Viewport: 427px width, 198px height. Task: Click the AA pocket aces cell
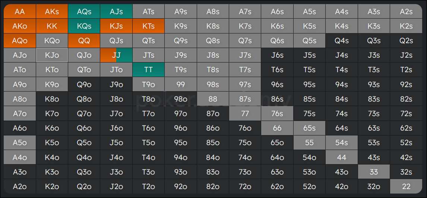point(20,12)
